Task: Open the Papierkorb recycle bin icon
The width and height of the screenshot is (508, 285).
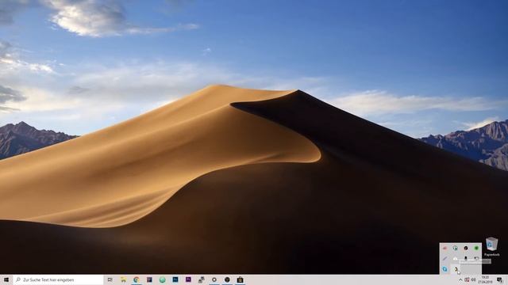Action: tap(492, 246)
